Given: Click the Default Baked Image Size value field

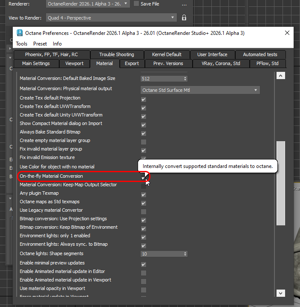Looking at the screenshot, I should coord(162,79).
